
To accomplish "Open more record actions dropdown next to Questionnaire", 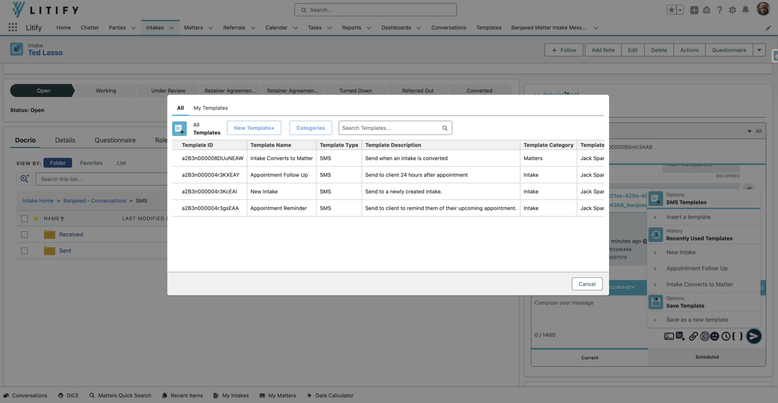I will tap(759, 50).
